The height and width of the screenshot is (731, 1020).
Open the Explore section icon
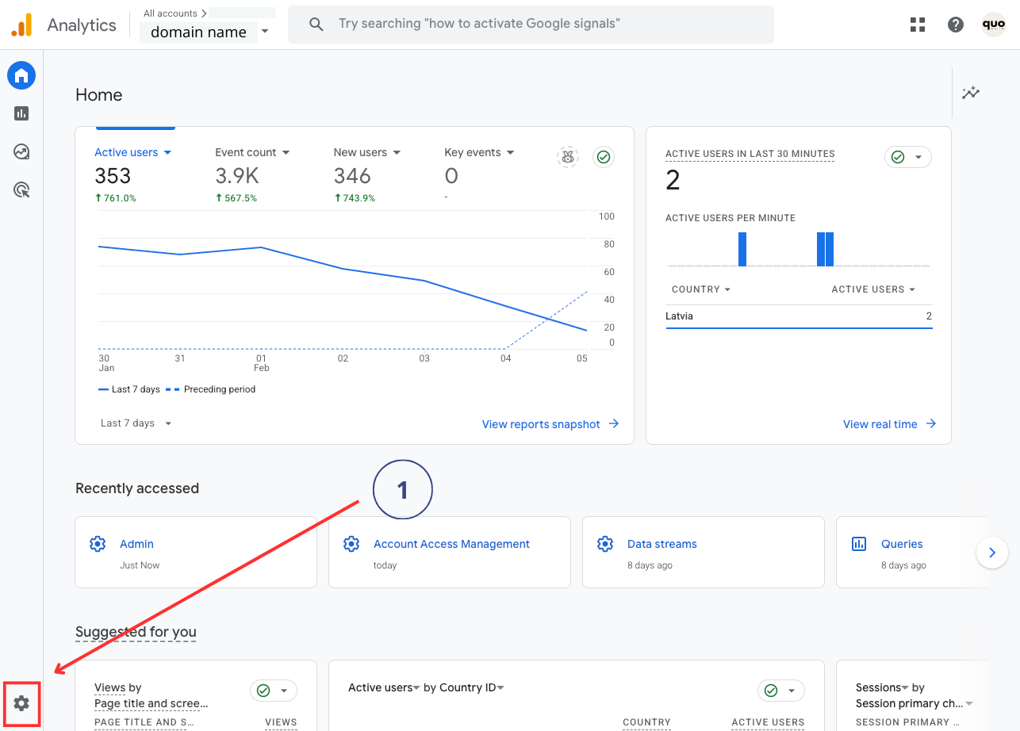(x=21, y=151)
